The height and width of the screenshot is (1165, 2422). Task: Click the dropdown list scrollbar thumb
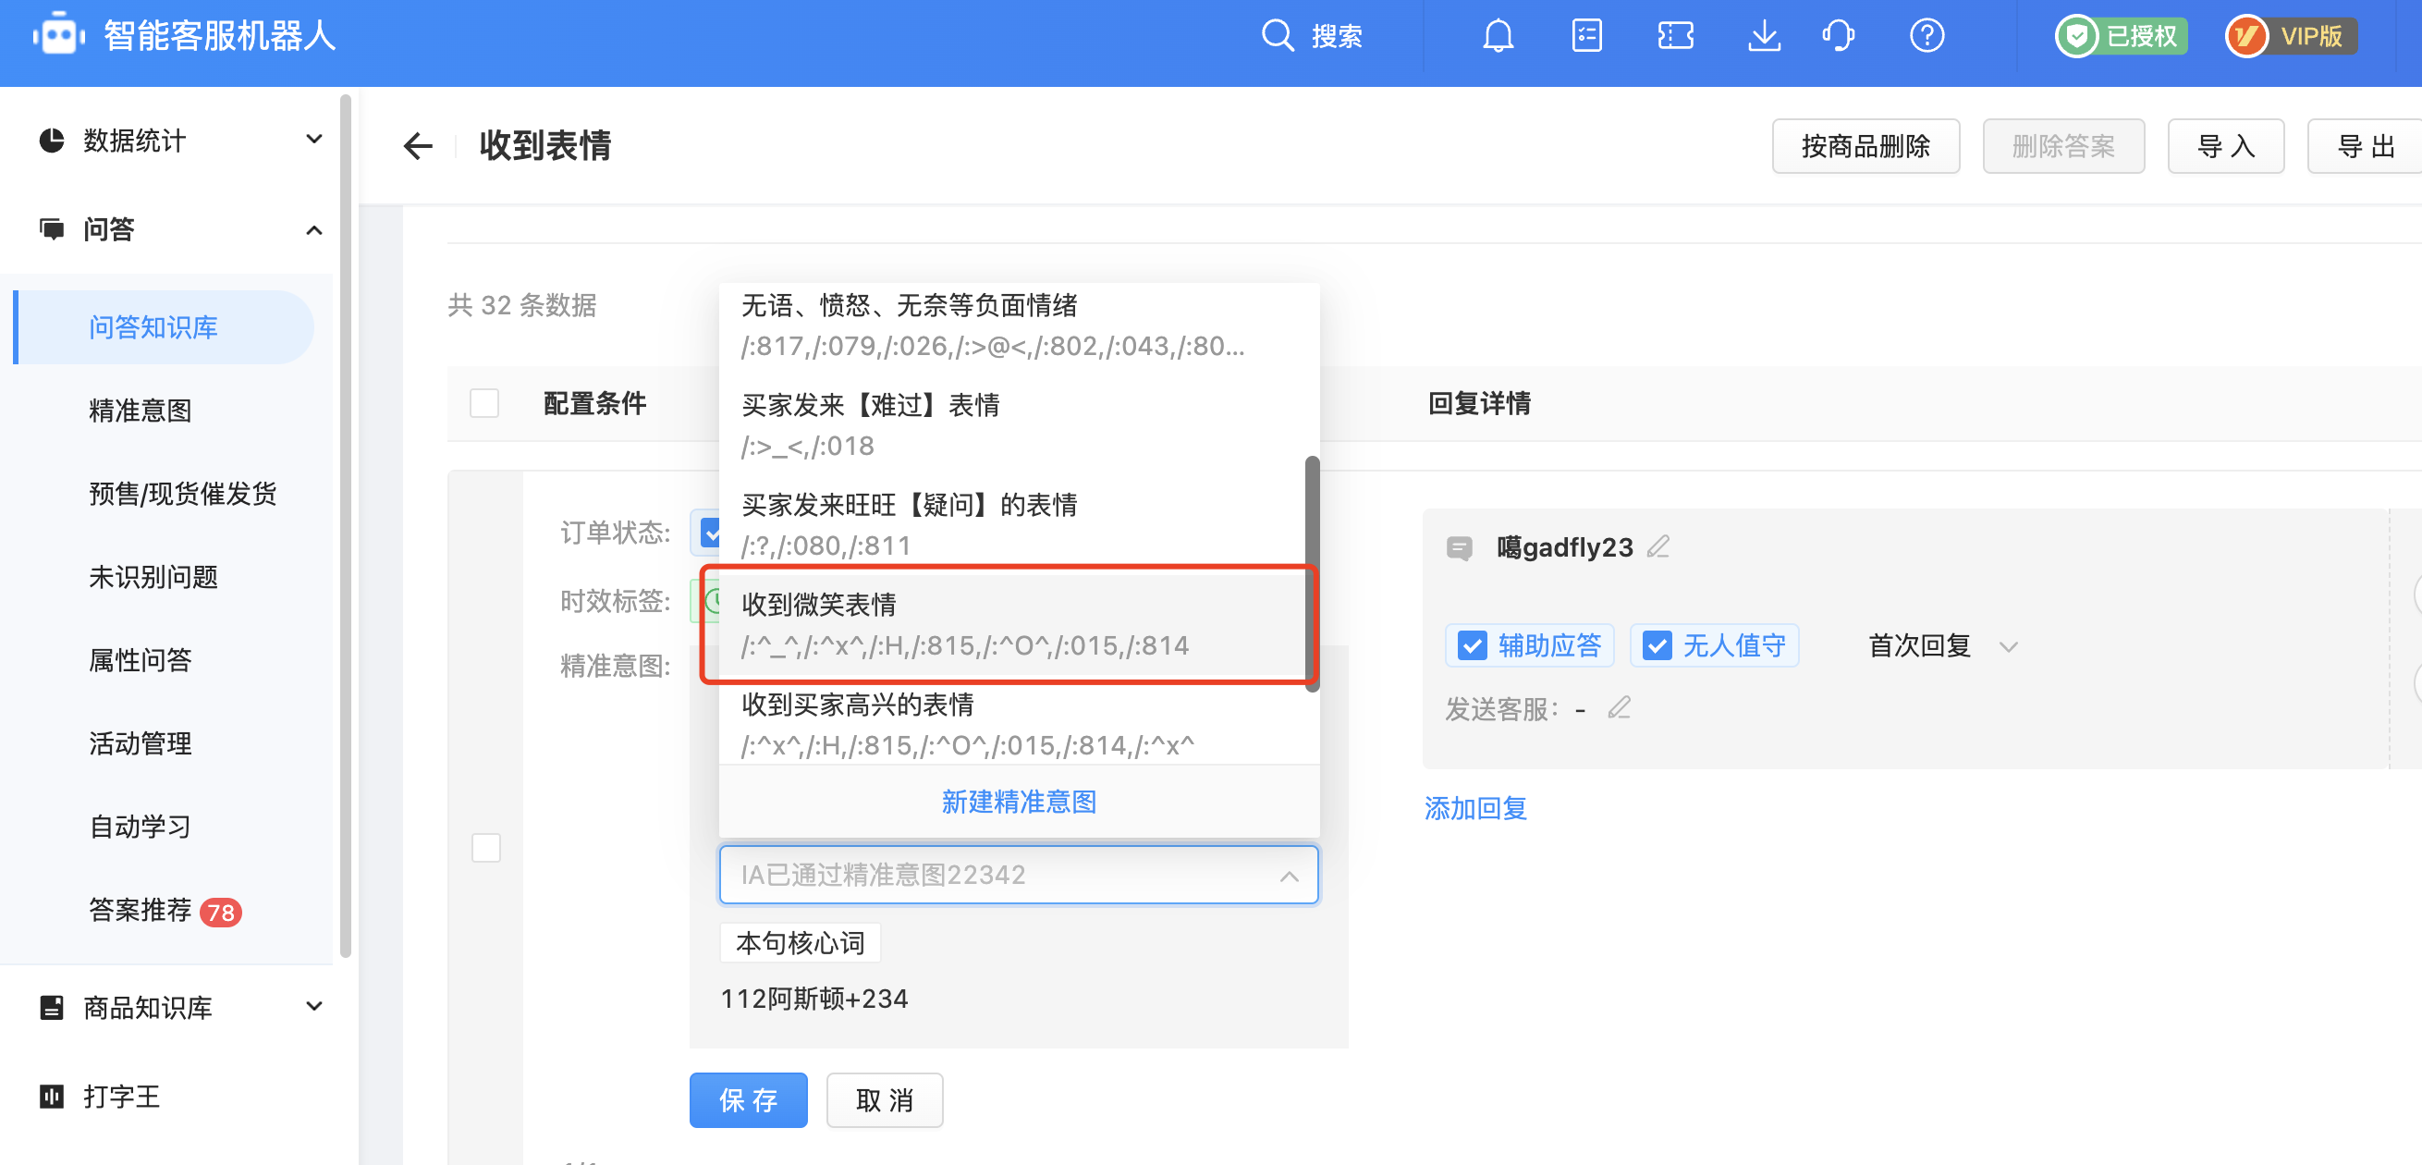(x=1312, y=573)
